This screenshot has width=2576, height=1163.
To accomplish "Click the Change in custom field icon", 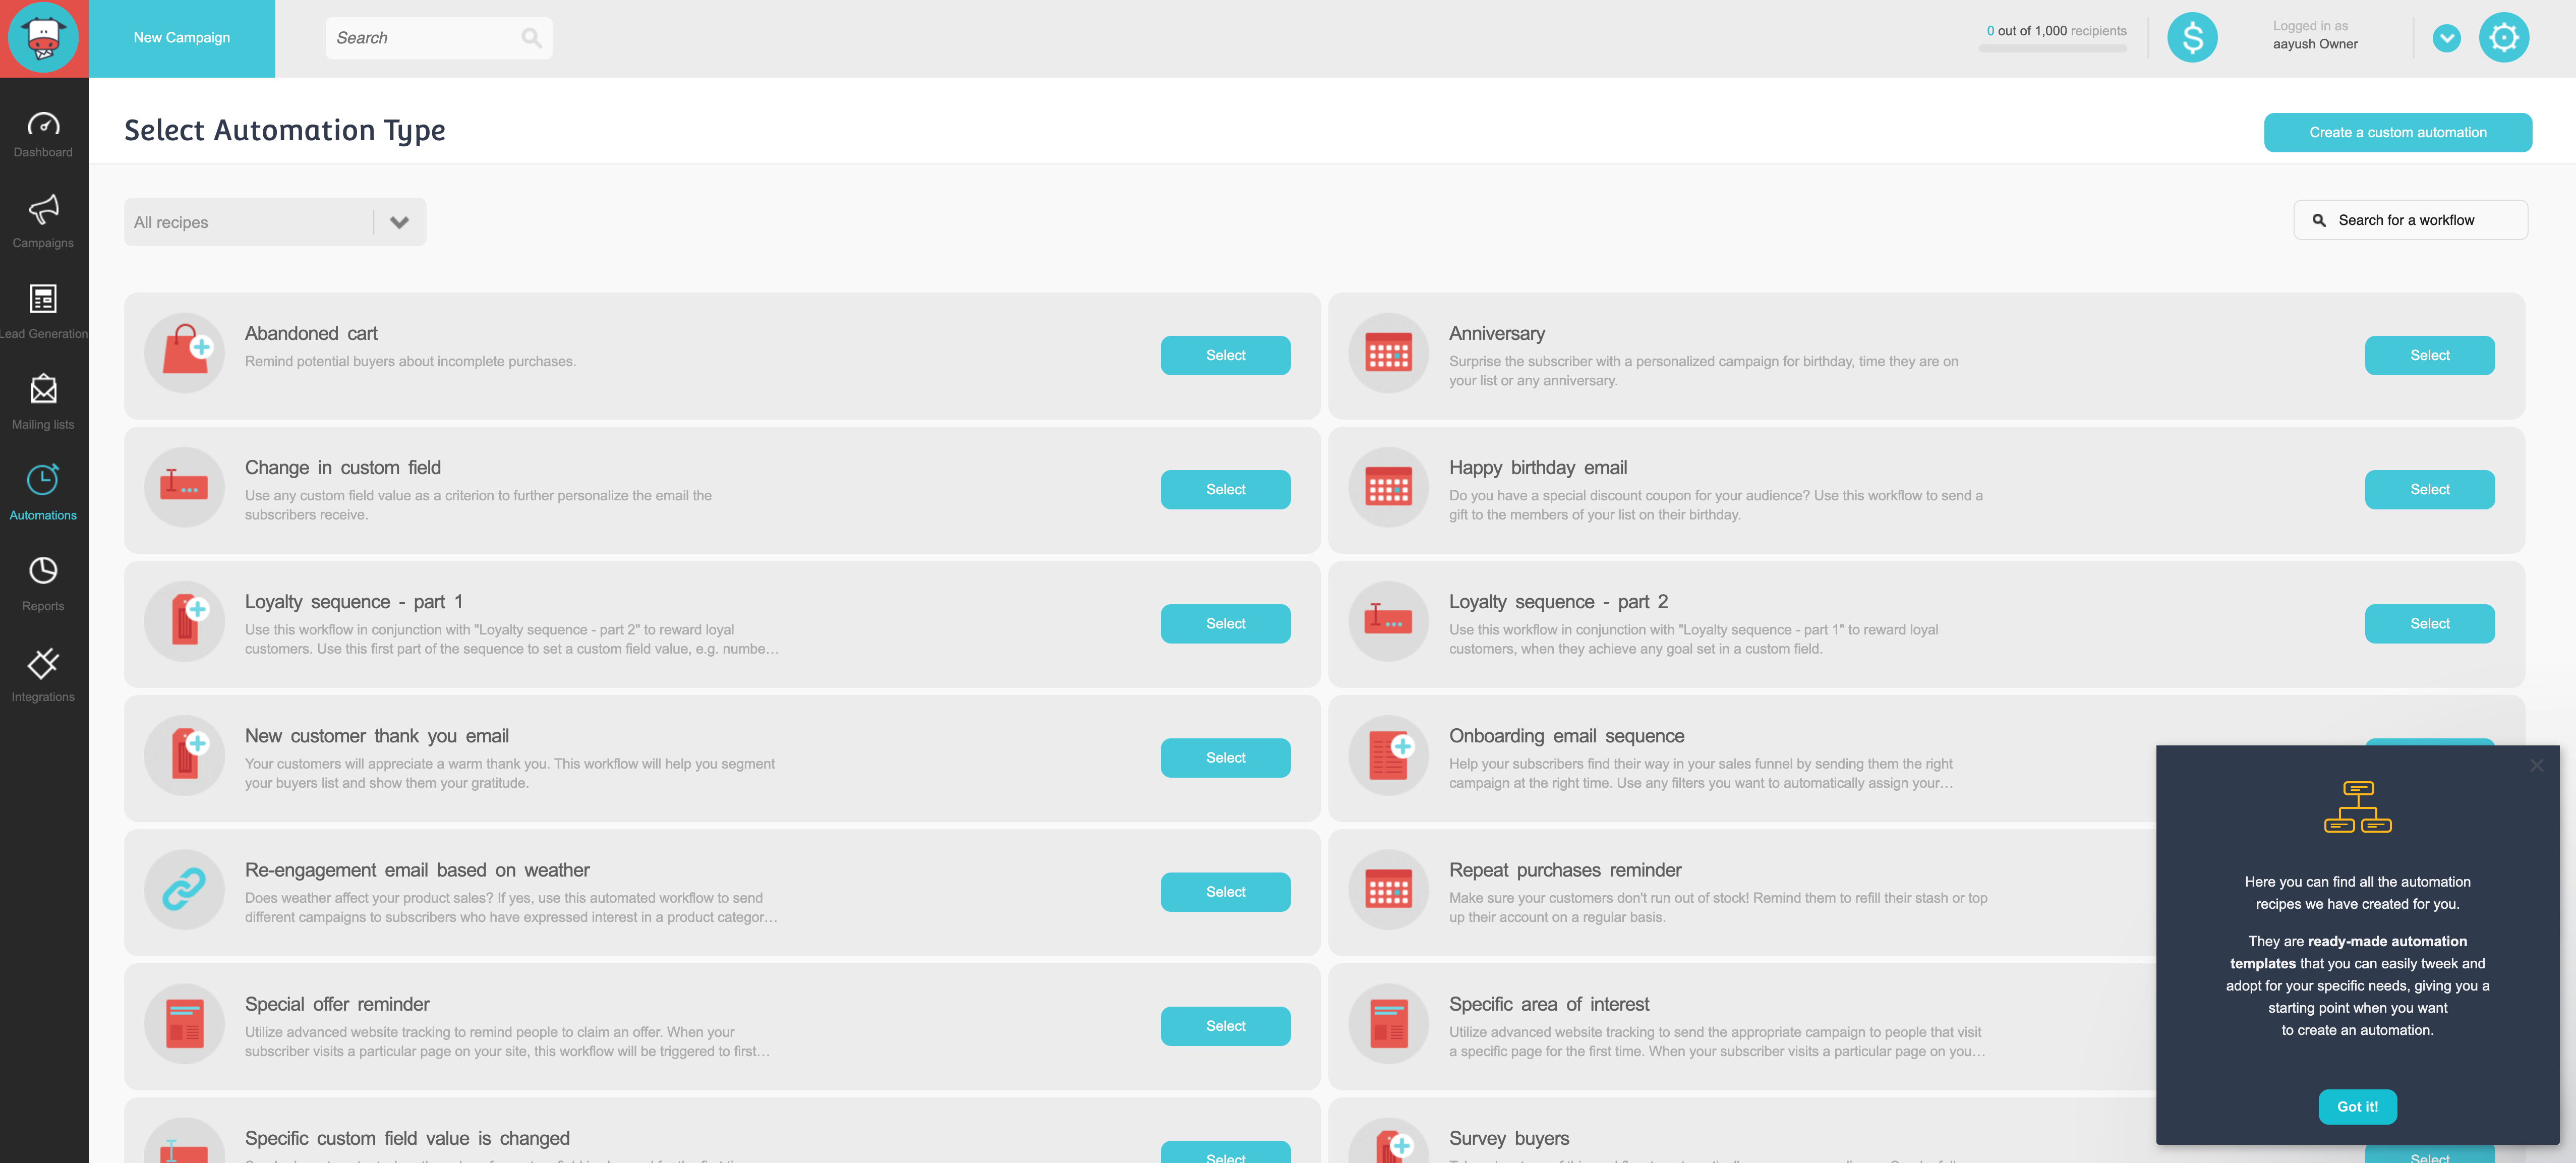I will click(185, 487).
